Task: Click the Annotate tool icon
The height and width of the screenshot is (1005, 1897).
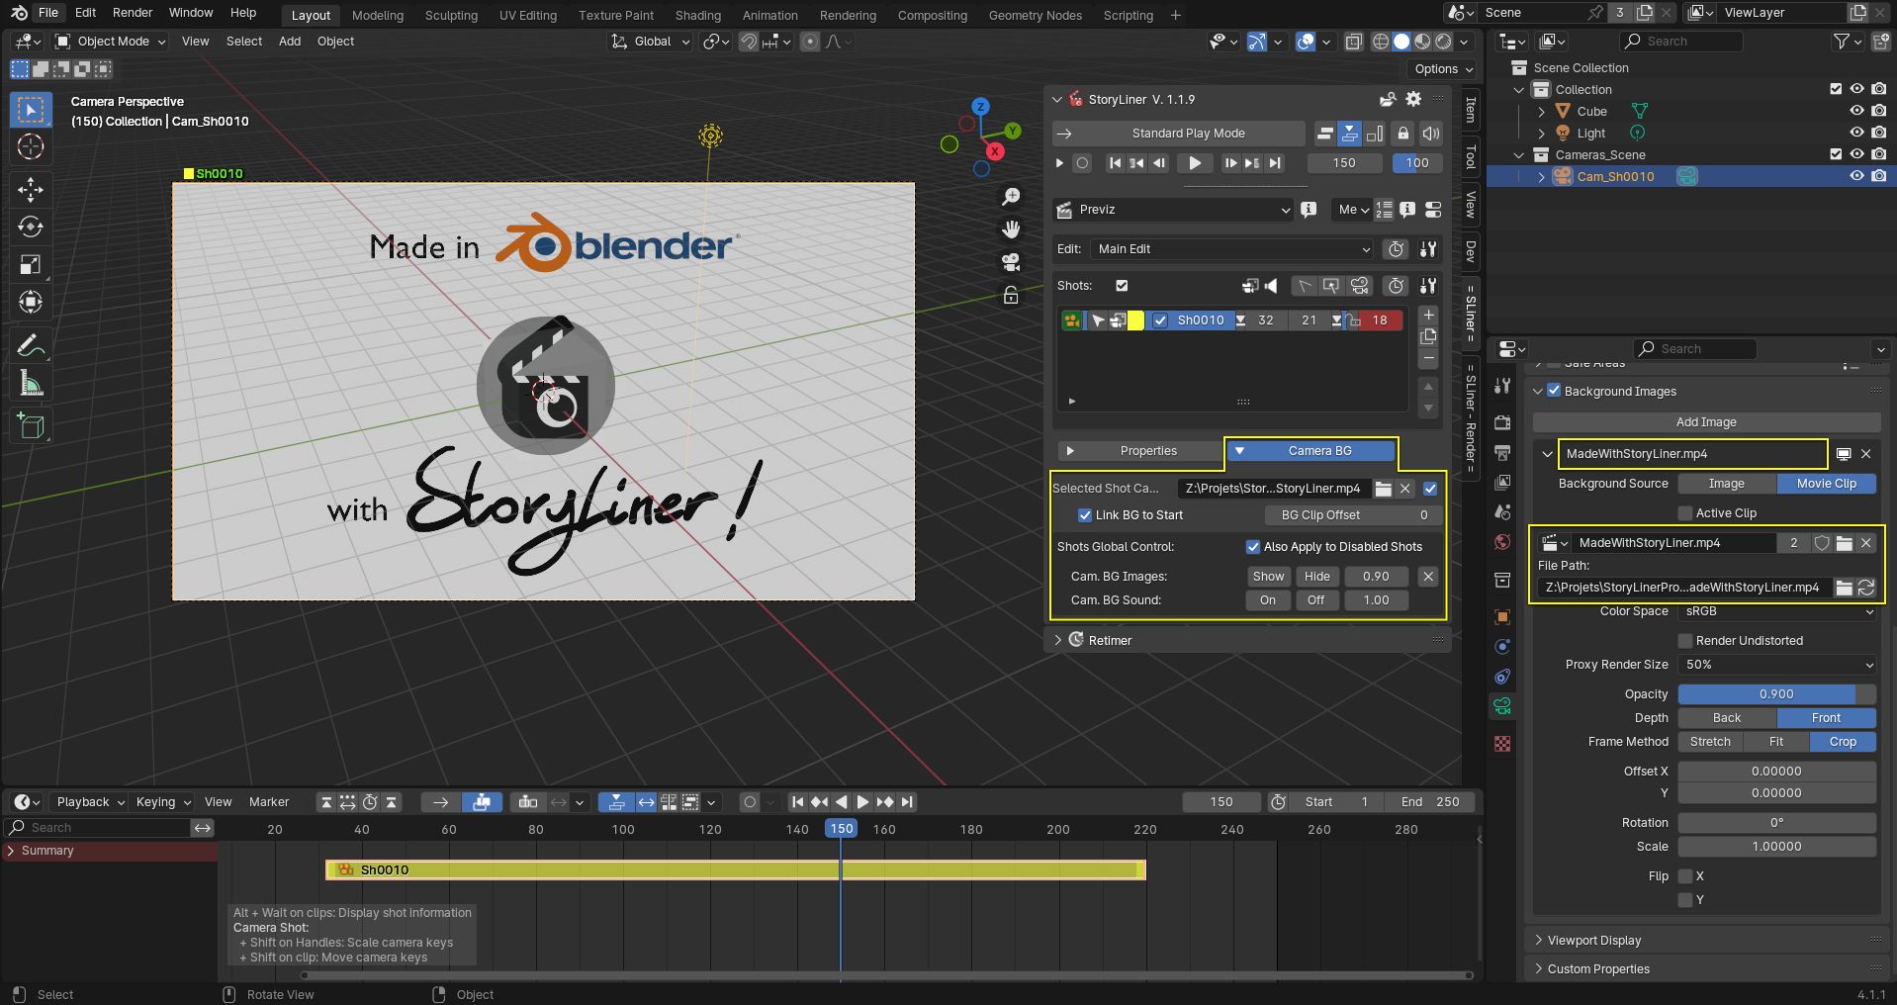Action: coord(31,345)
